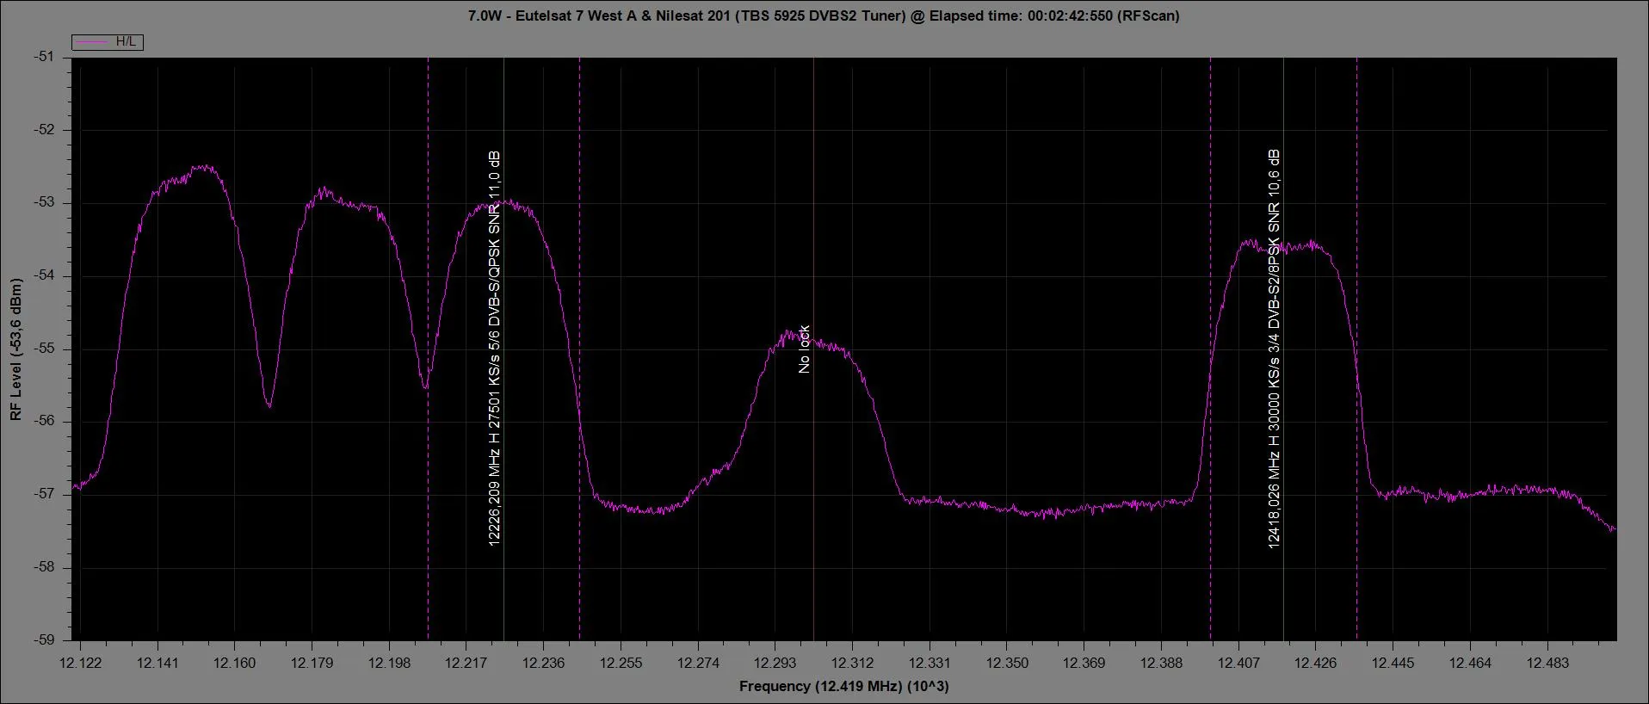The image size is (1649, 704).
Task: Click the 12.350 frequency tick label
Action: pos(1007,663)
